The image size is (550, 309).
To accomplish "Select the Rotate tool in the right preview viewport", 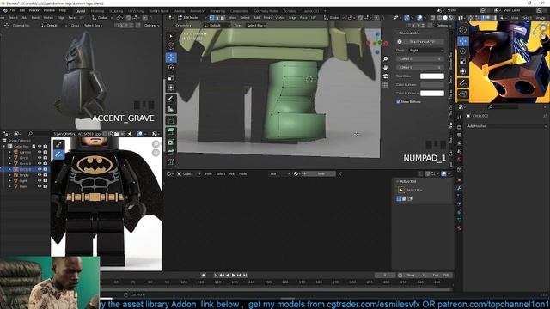I will (463, 51).
